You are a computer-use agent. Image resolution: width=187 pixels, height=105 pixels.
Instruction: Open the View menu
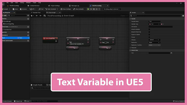click(x=16, y=3)
